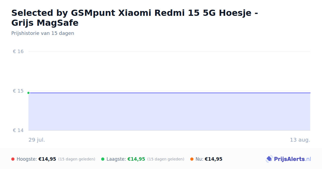Click the green data point on chart line
The image size is (322, 169).
pyautogui.click(x=28, y=93)
